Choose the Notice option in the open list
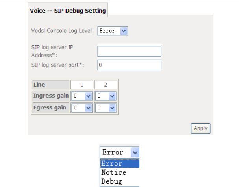The image size is (239, 187). pyautogui.click(x=114, y=172)
